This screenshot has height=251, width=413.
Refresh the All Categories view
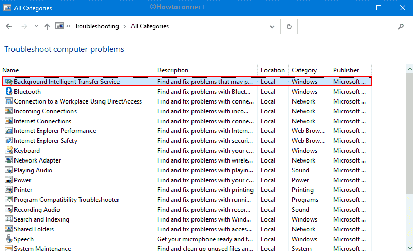click(x=289, y=26)
